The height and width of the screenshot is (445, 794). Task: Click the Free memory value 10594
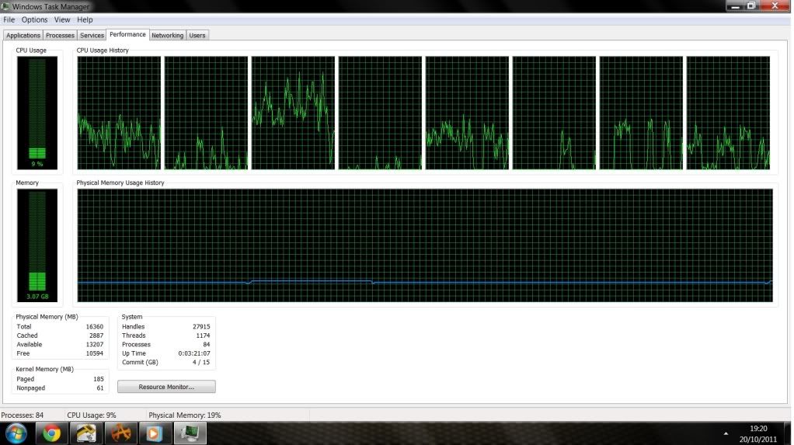94,353
